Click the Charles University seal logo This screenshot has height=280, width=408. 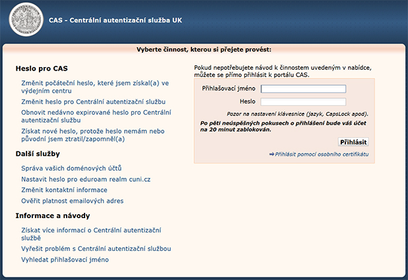[x=26, y=20]
